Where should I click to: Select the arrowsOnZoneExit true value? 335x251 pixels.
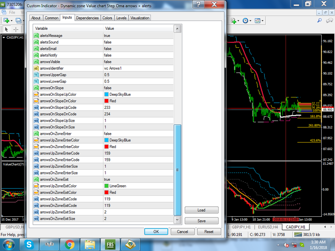[x=107, y=179]
